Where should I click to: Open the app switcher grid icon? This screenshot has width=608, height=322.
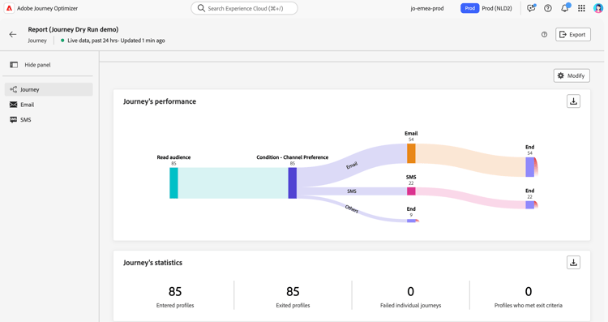pyautogui.click(x=581, y=8)
